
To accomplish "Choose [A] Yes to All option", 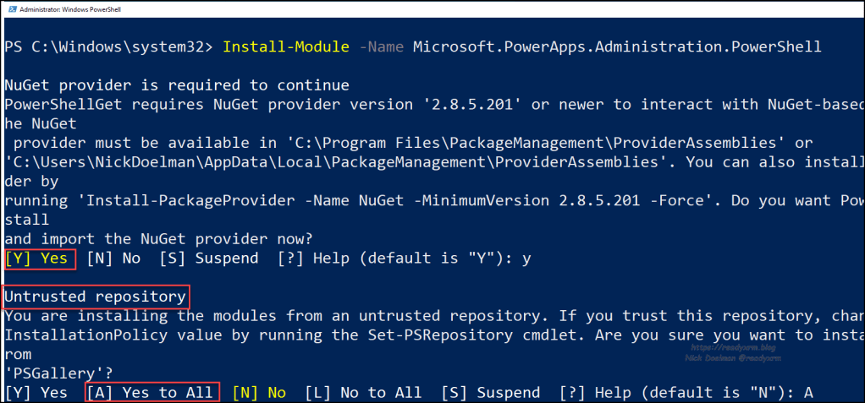I will point(152,392).
